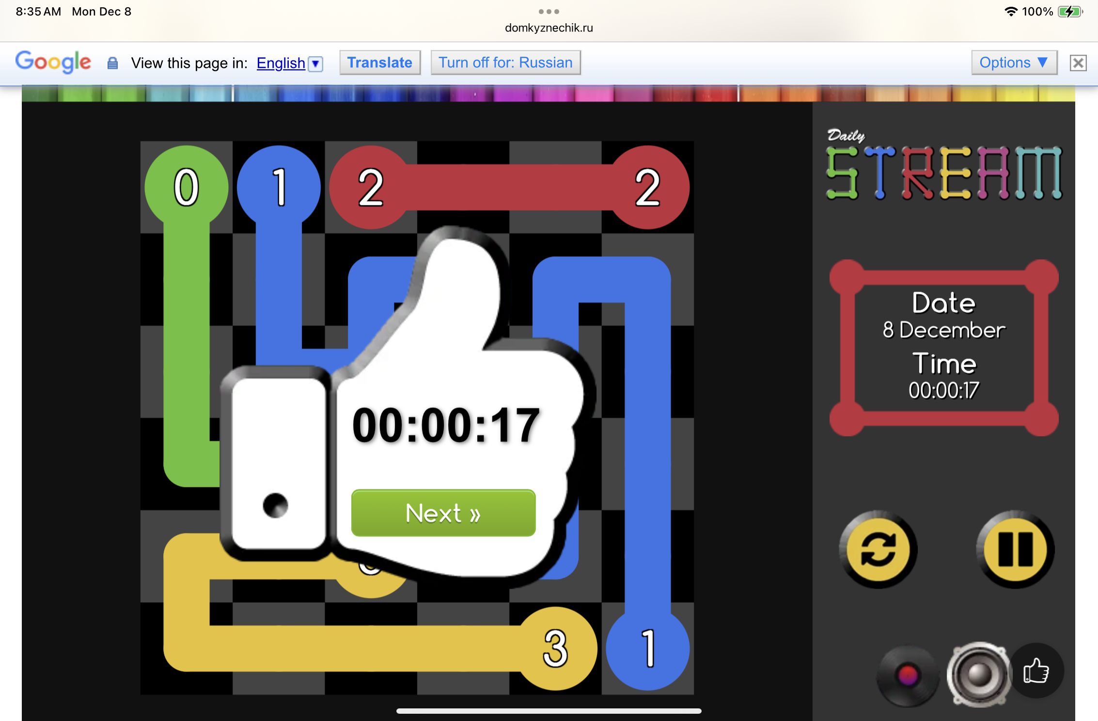
Task: Open the English language dropdown arrow
Action: tap(315, 63)
